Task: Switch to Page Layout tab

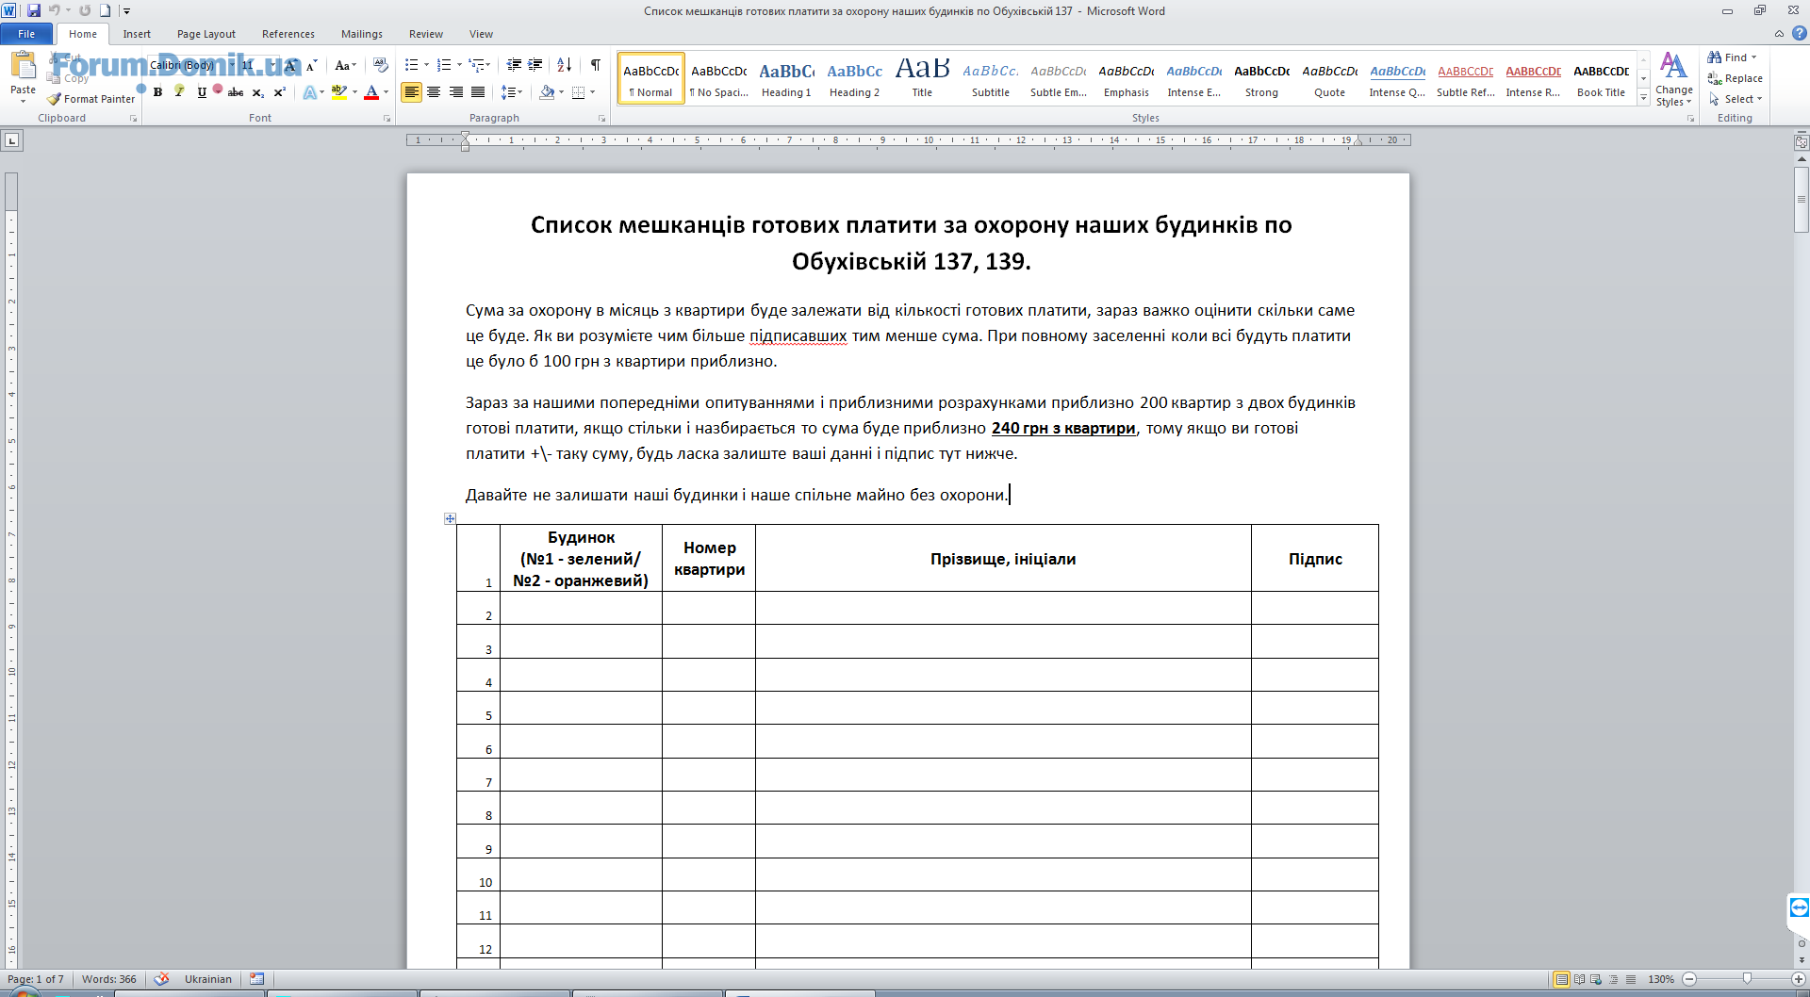Action: tap(206, 34)
